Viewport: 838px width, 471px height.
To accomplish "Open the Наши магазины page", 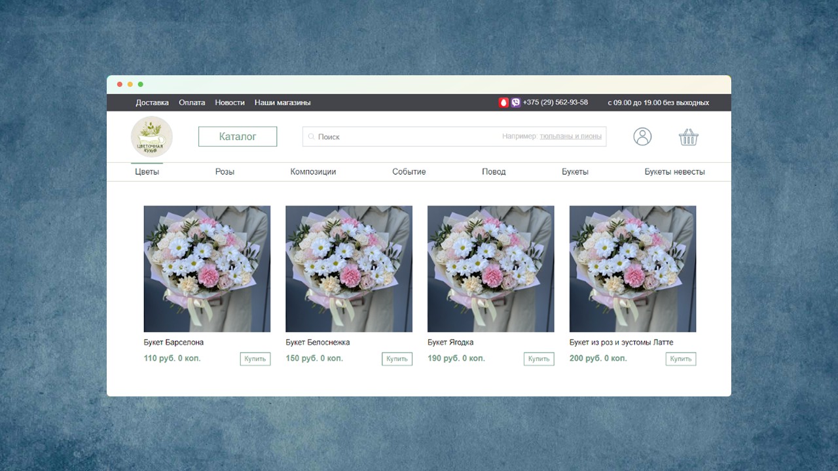I will point(283,103).
